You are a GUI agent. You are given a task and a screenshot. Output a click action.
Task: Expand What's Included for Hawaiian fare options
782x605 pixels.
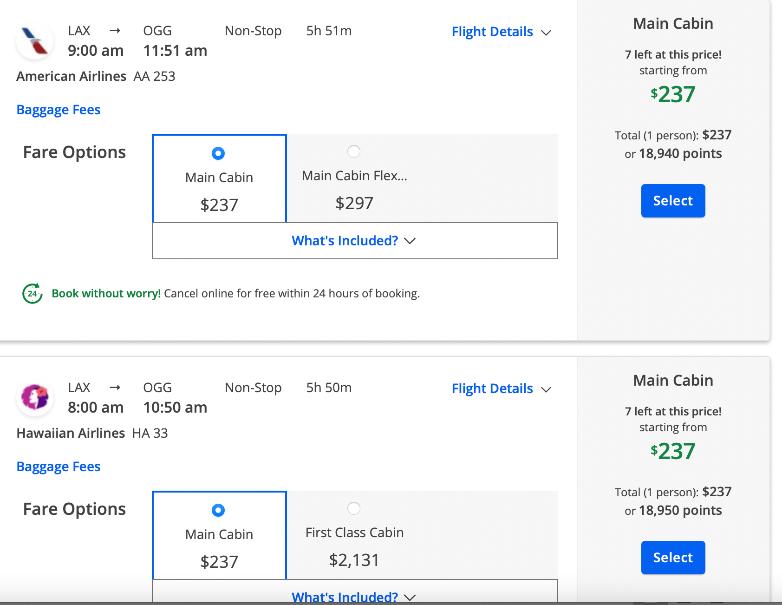pyautogui.click(x=345, y=597)
